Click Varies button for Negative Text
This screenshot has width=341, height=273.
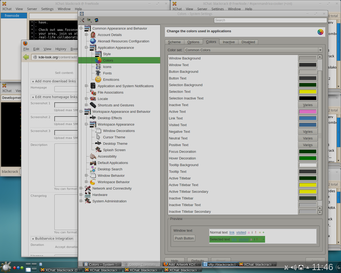(x=308, y=132)
